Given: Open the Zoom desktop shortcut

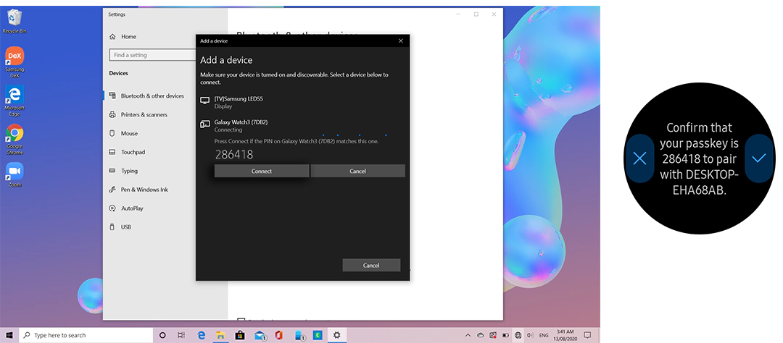Looking at the screenshot, I should click(x=14, y=174).
